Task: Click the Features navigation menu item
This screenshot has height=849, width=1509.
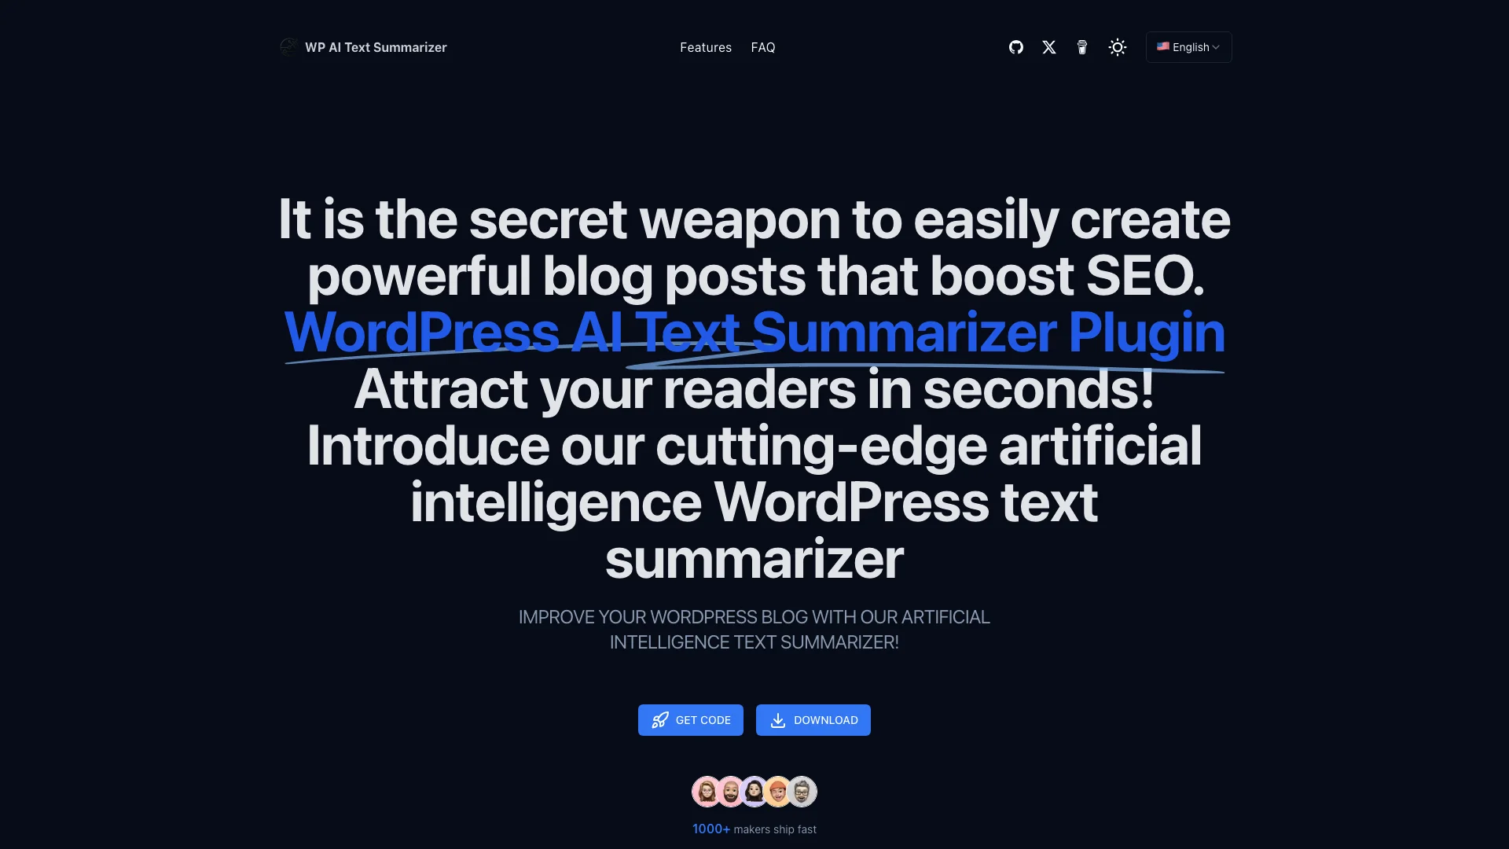Action: pos(705,48)
